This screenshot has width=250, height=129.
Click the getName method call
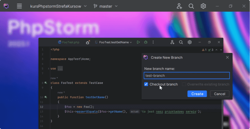point(116,112)
